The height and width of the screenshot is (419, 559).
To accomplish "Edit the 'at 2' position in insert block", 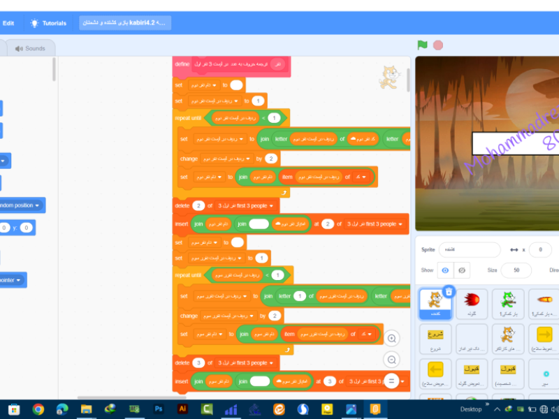I will [328, 224].
